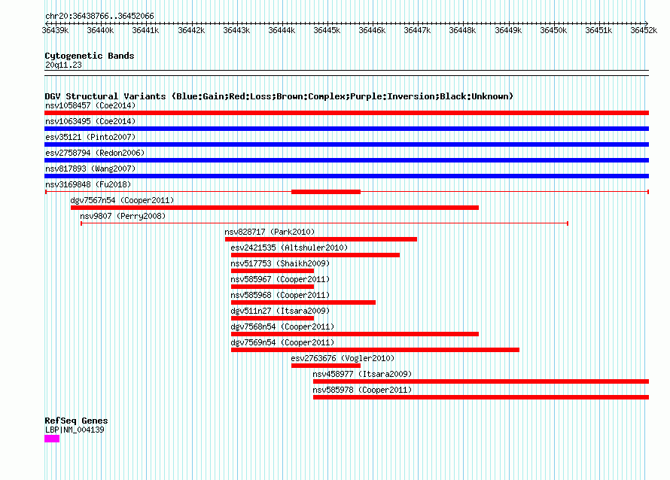Click the nsv585967 (Cooper2011) loss bar
The height and width of the screenshot is (480, 670).
pyautogui.click(x=273, y=287)
